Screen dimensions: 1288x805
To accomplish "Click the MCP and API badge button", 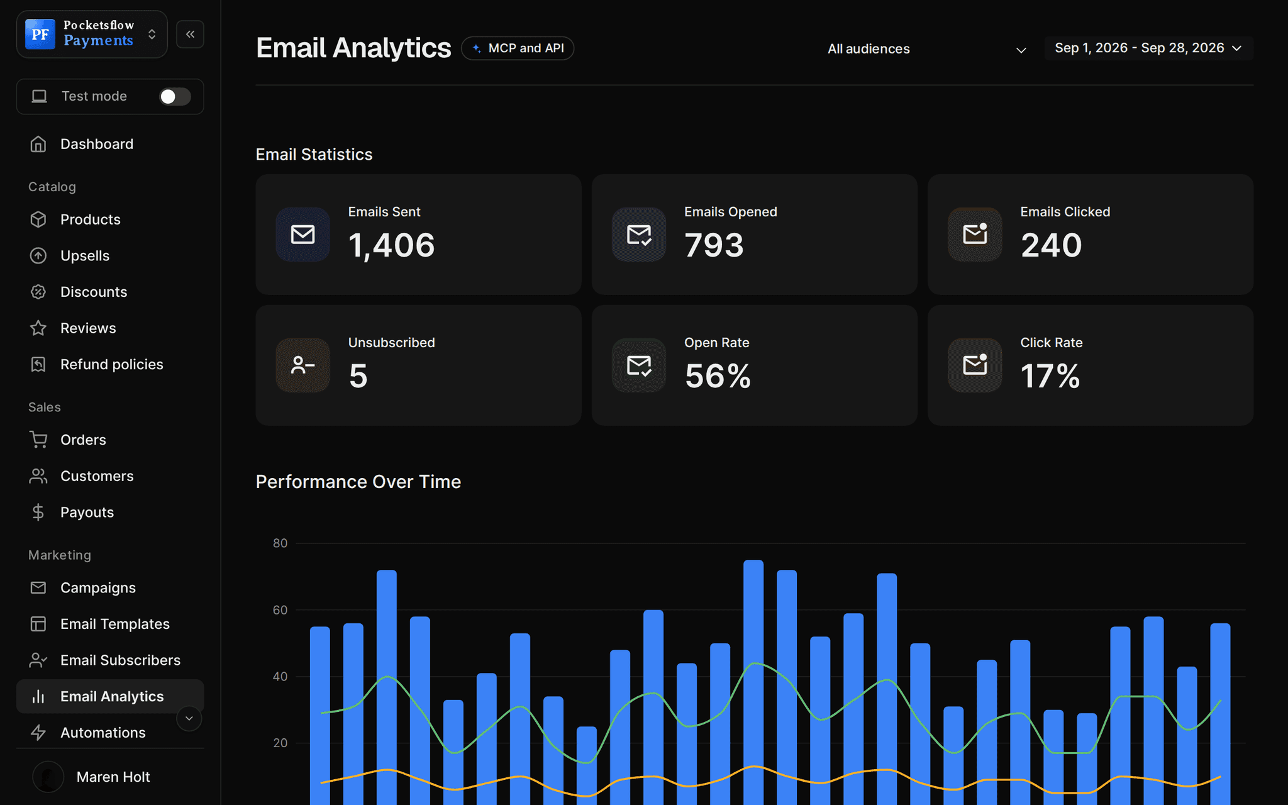I will [x=518, y=48].
